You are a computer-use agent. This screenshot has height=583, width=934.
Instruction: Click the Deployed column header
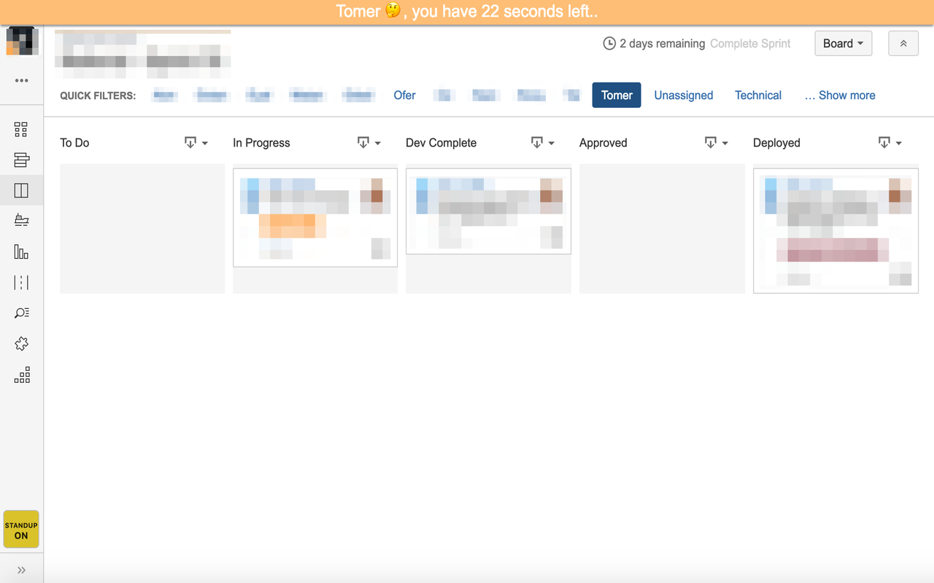776,143
